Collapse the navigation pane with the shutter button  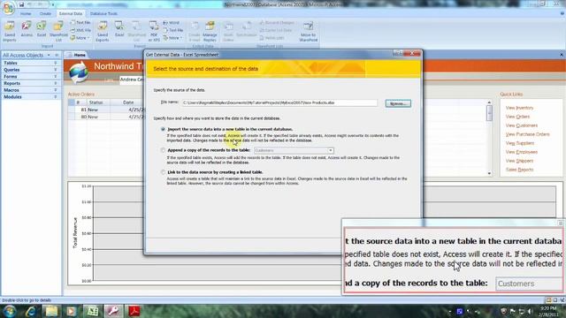tap(57, 55)
